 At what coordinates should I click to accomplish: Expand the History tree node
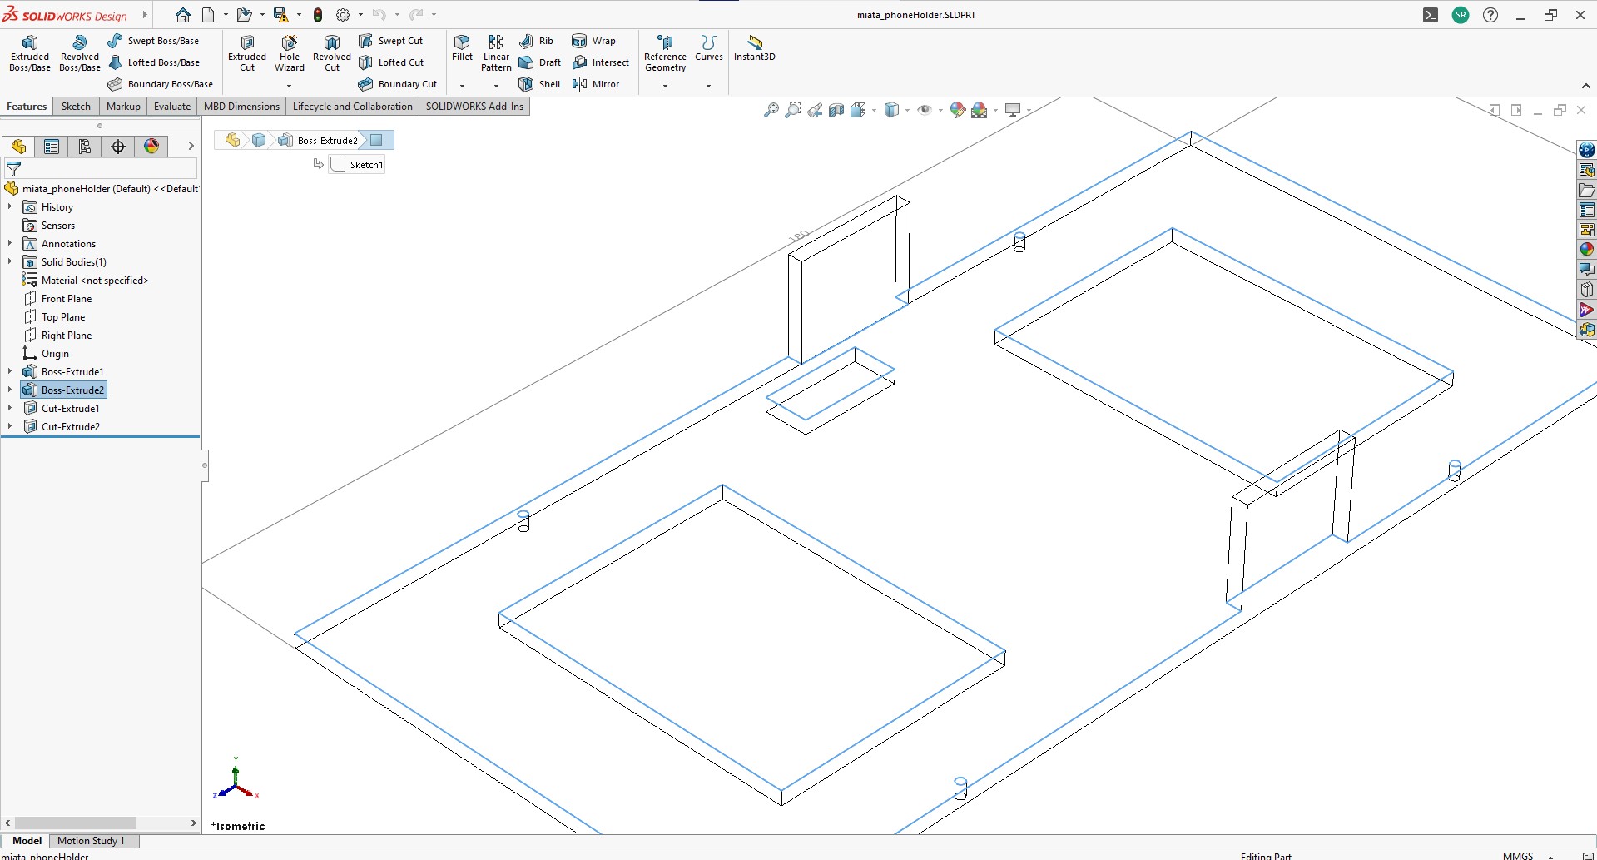pyautogui.click(x=10, y=206)
